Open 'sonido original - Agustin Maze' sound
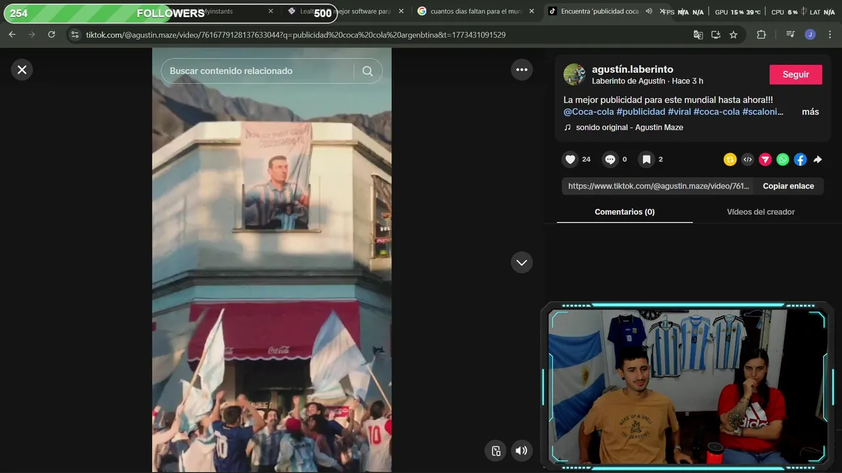Image resolution: width=842 pixels, height=473 pixels. click(x=629, y=127)
